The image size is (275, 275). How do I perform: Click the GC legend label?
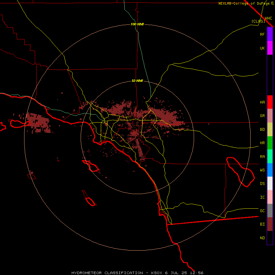click(262, 211)
